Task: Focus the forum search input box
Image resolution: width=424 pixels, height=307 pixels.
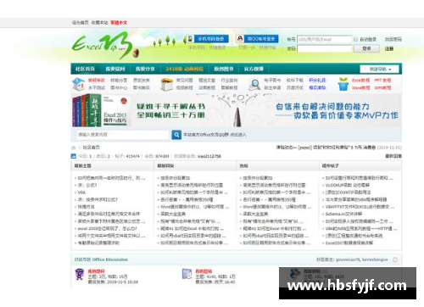Action: [122, 135]
